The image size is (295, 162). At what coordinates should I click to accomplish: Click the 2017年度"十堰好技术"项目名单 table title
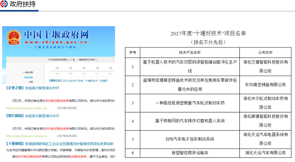208,33
